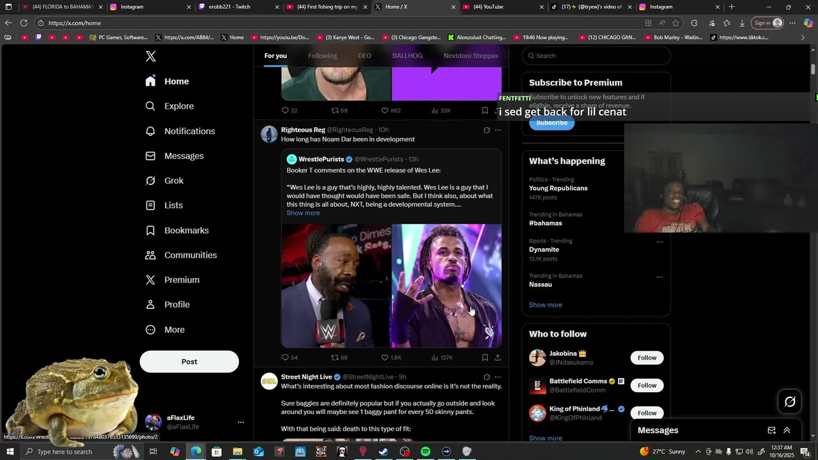The width and height of the screenshot is (818, 460).
Task: Go back in browser
Action: coord(8,23)
